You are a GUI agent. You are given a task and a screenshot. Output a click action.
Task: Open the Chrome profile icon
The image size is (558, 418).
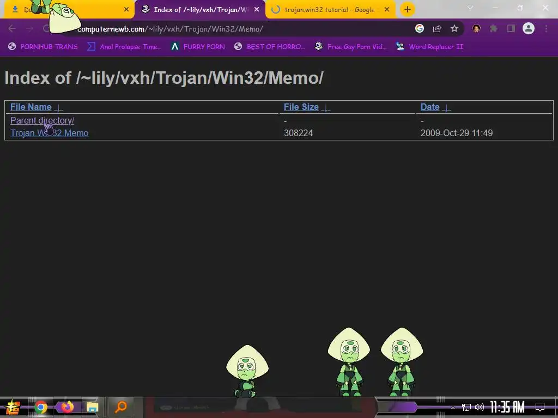[x=529, y=29]
